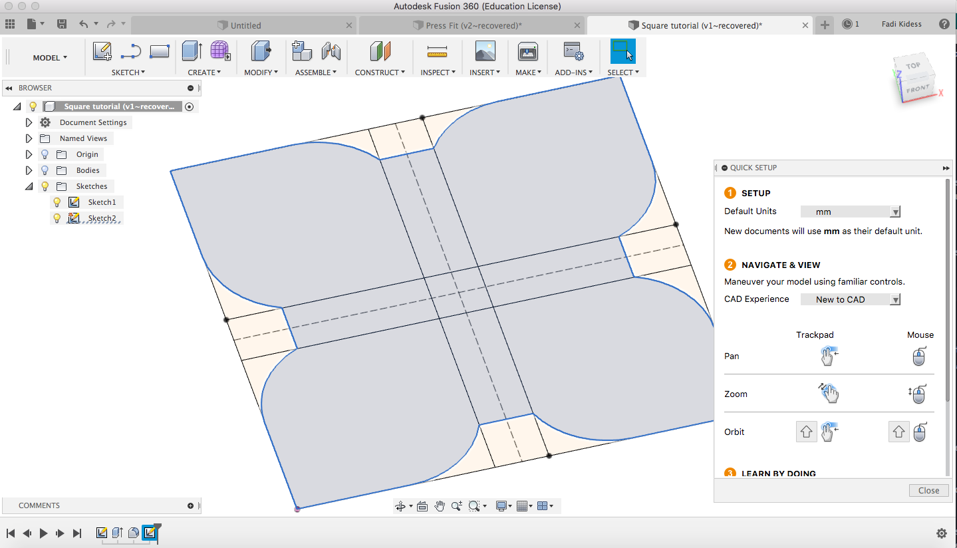Click the Zoom magnifier icon in navigation bar
The image size is (957, 548).
pyautogui.click(x=456, y=505)
